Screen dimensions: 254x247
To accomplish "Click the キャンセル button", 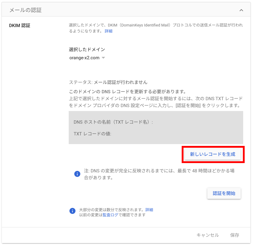I will point(208,235).
